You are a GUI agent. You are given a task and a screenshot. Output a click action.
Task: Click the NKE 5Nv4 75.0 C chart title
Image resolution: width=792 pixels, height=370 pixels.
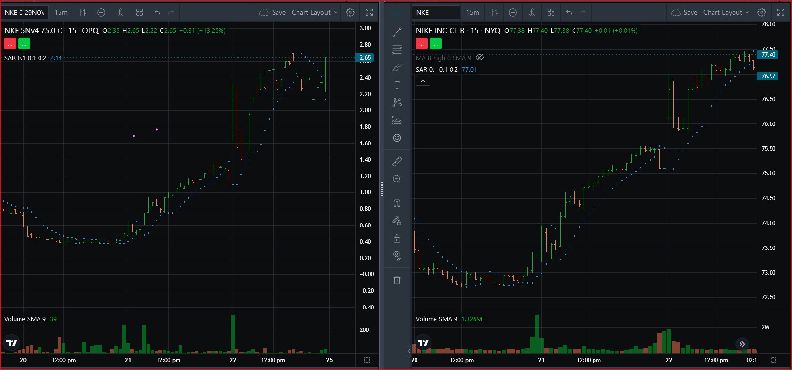pos(33,30)
